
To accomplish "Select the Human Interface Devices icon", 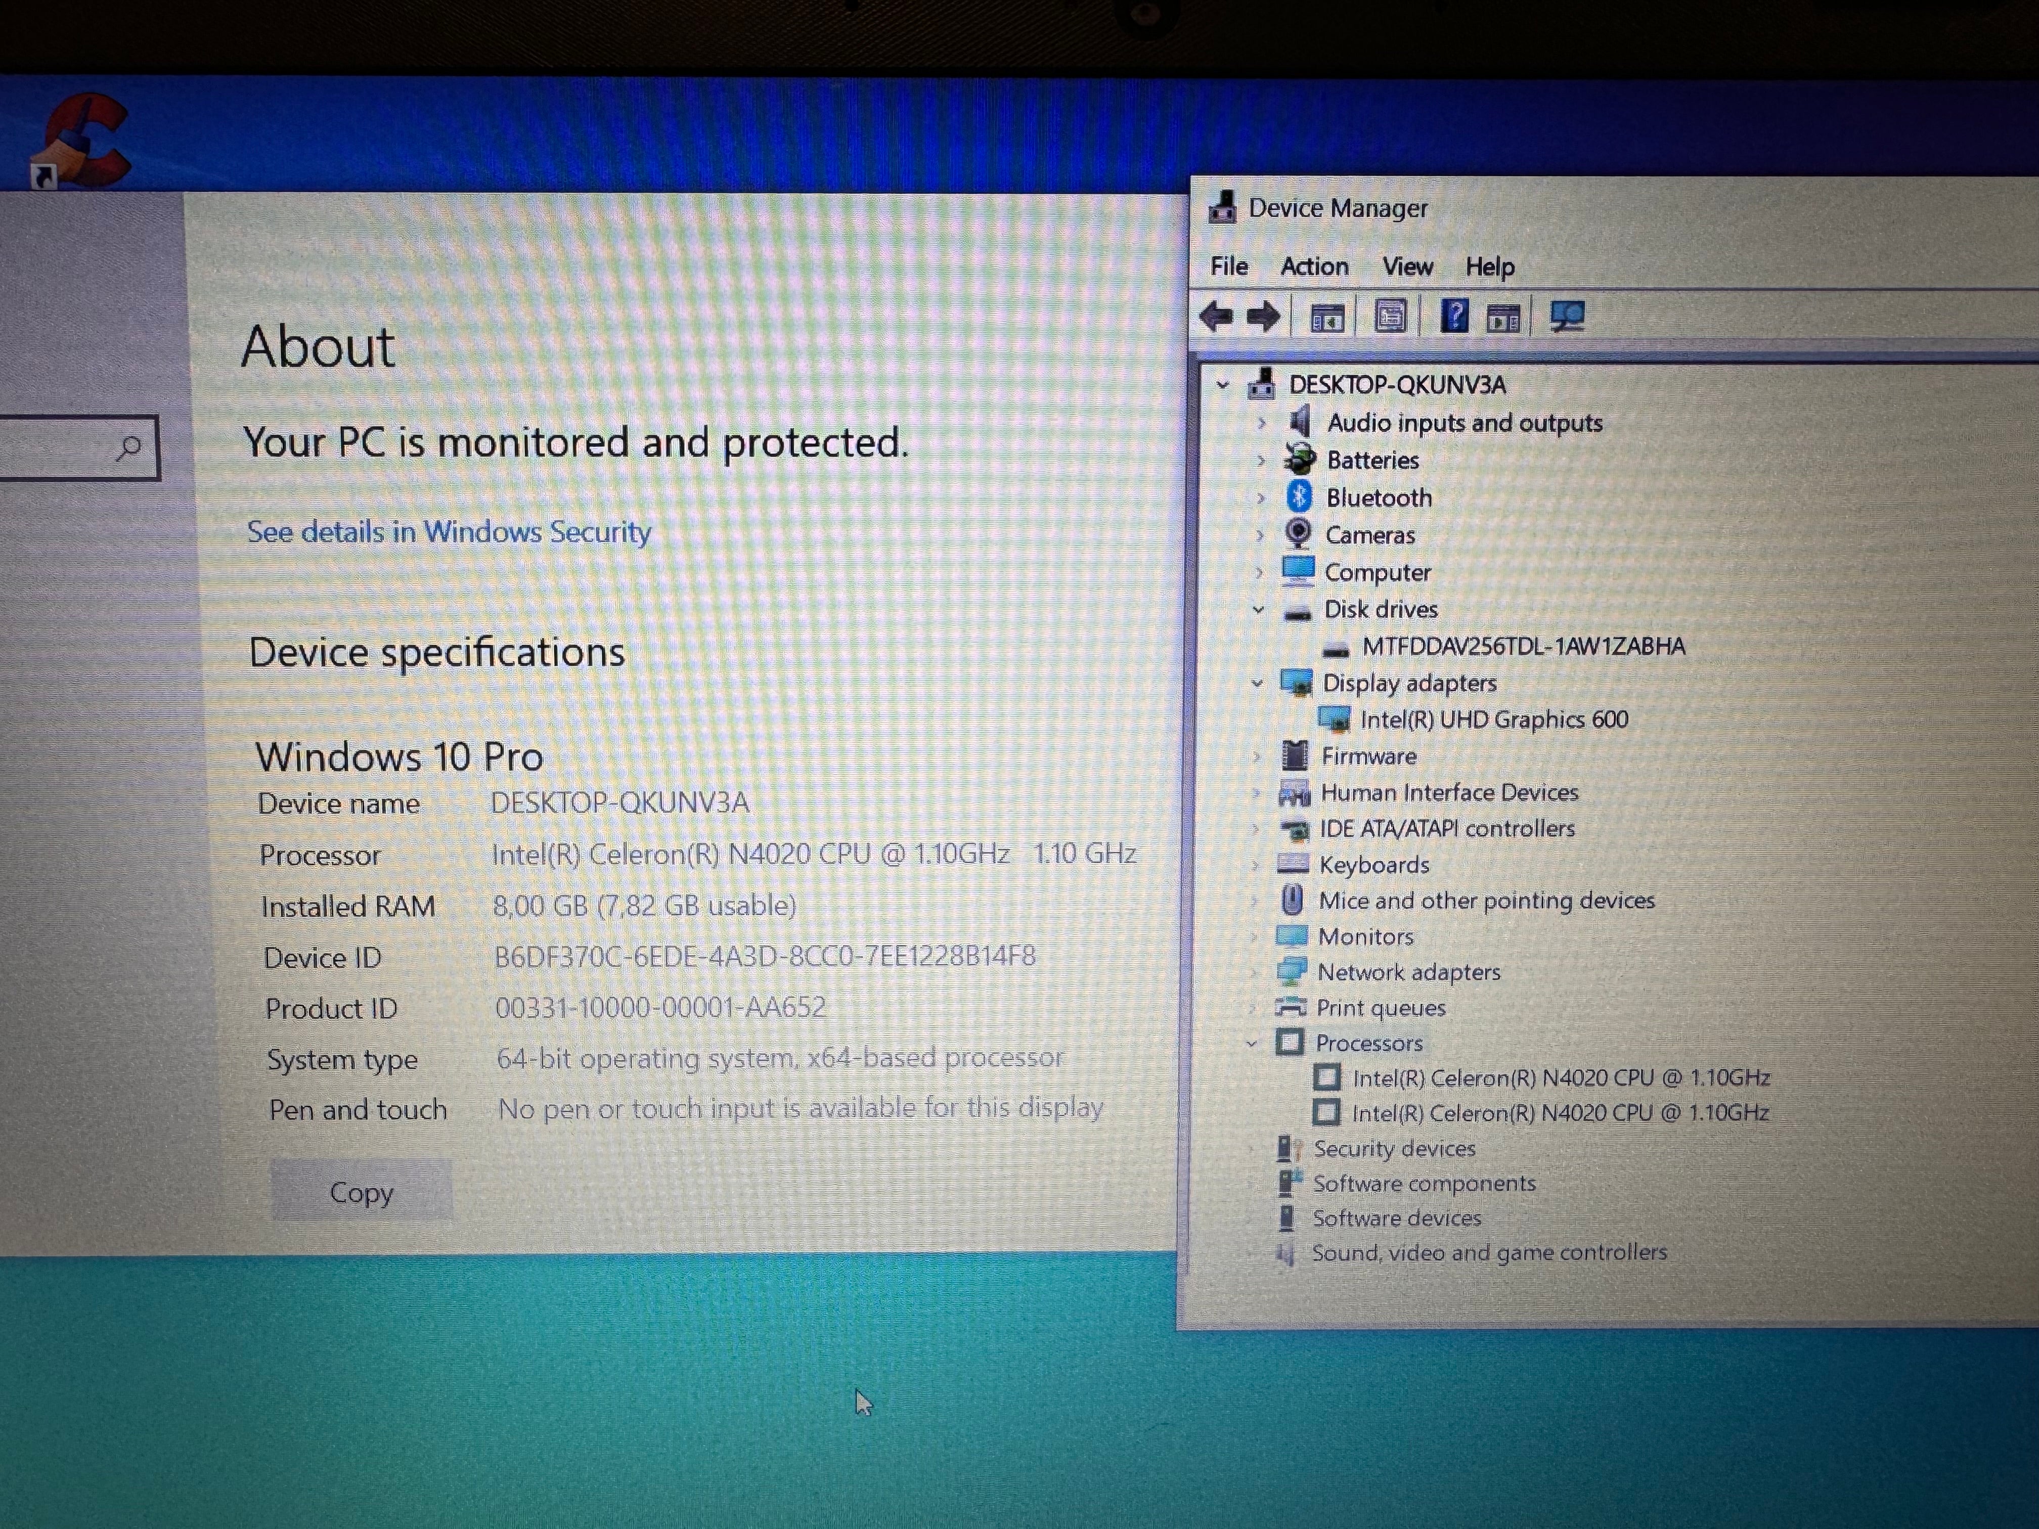I will click(1294, 793).
